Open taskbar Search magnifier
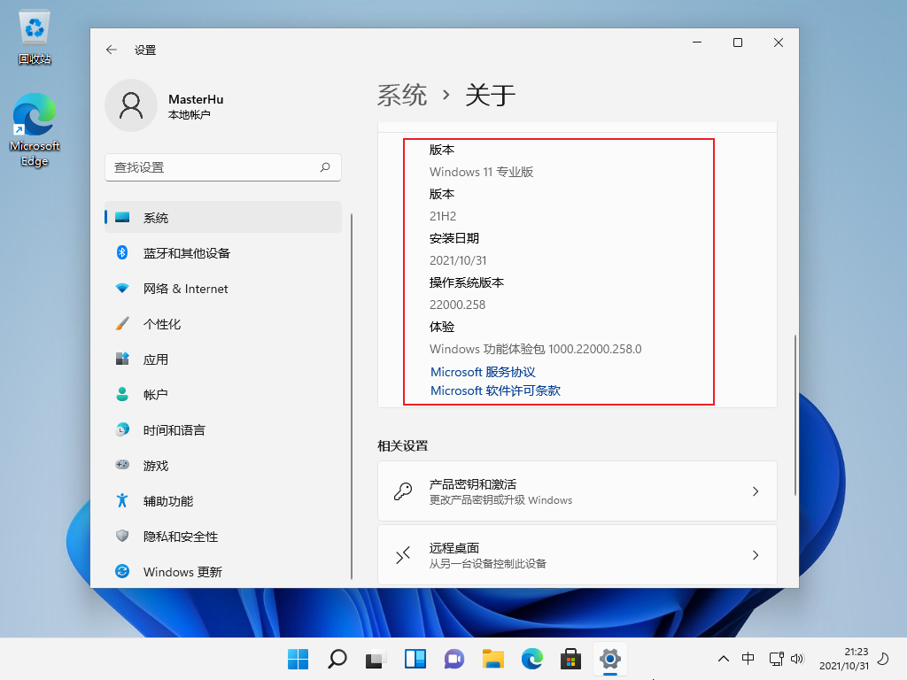This screenshot has height=680, width=907. 337,659
